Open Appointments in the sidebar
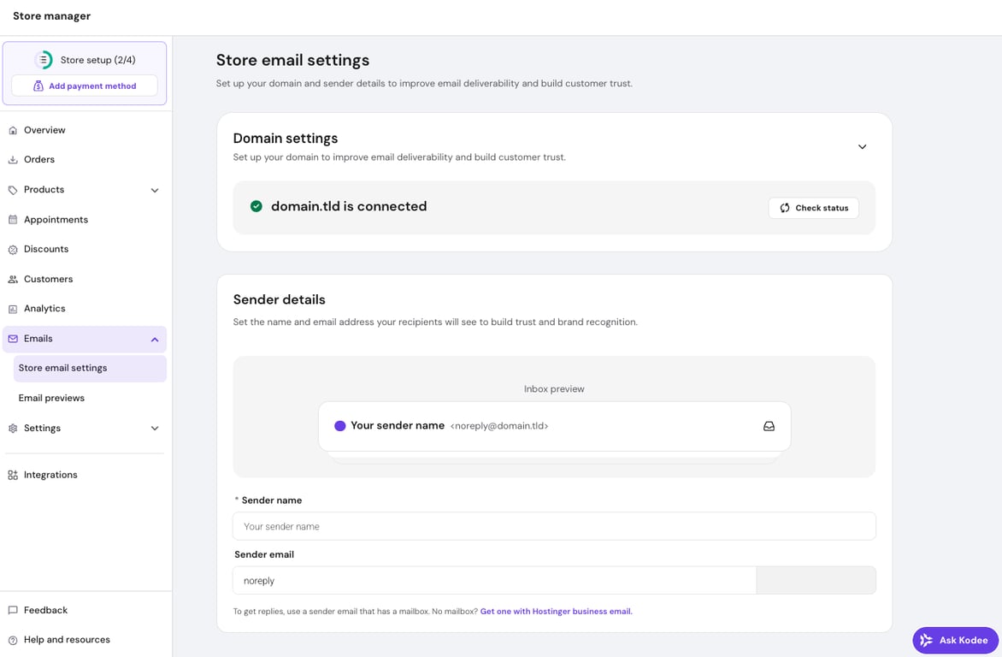1002x657 pixels. pos(85,219)
